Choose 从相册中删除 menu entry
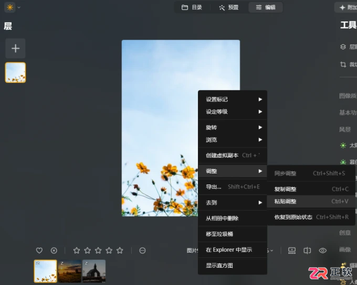The image size is (357, 285). pos(233,218)
